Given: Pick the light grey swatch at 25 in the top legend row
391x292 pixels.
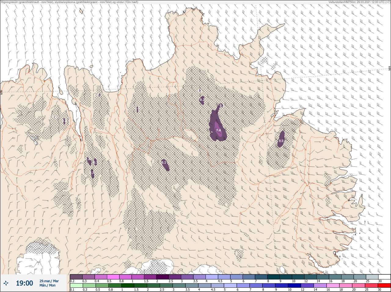Looking at the screenshot, I should pyautogui.click(x=372, y=277).
